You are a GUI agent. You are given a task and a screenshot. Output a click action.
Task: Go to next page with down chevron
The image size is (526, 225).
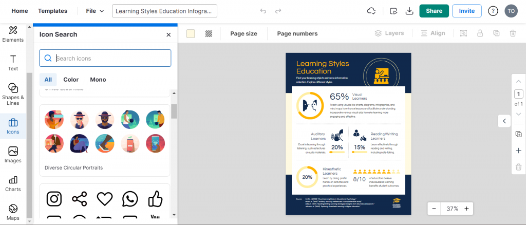click(x=519, y=114)
